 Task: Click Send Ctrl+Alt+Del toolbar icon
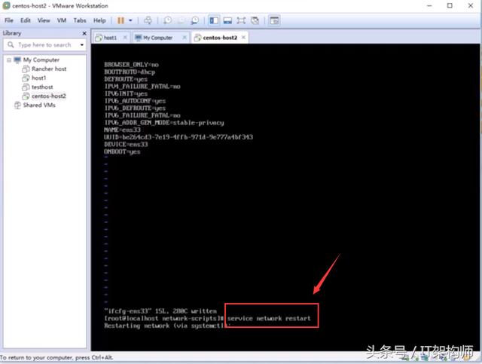pos(148,20)
